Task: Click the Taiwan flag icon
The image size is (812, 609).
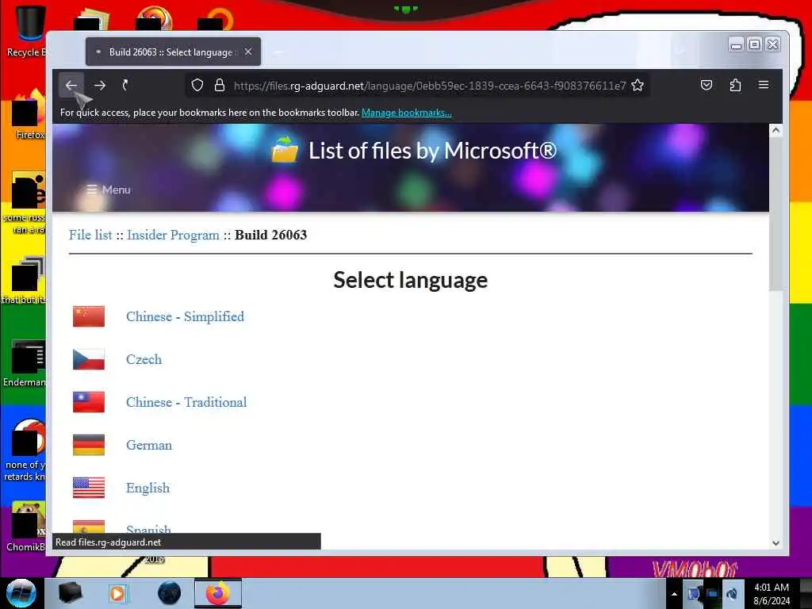Action: 89,402
